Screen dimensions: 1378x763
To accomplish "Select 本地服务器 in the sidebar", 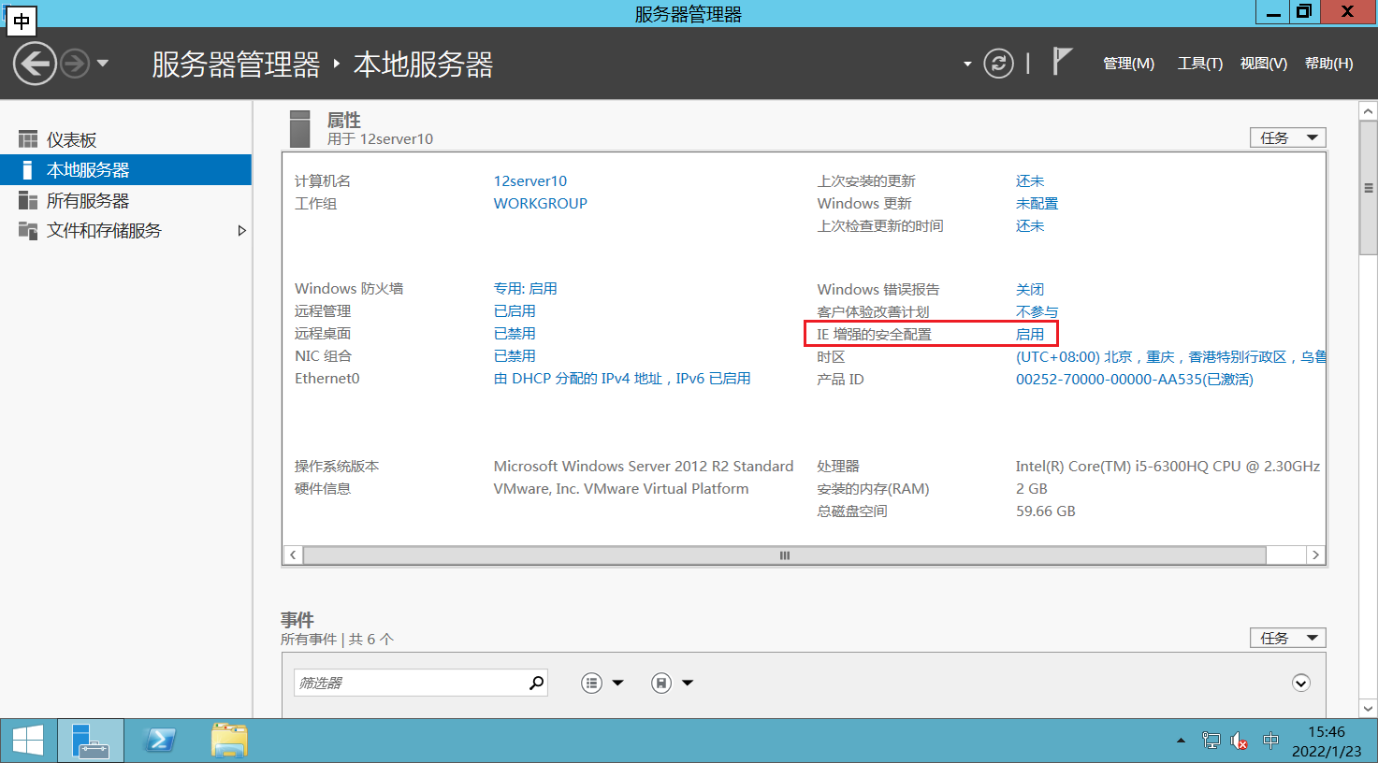I will coord(125,170).
